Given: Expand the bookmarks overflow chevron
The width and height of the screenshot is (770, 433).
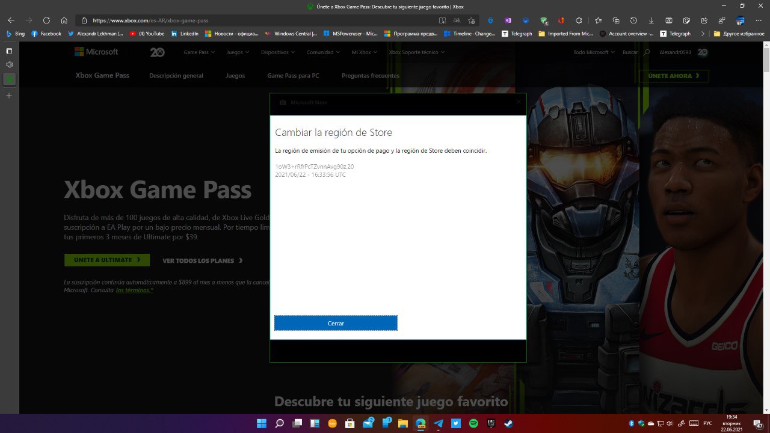Looking at the screenshot, I should tap(703, 34).
